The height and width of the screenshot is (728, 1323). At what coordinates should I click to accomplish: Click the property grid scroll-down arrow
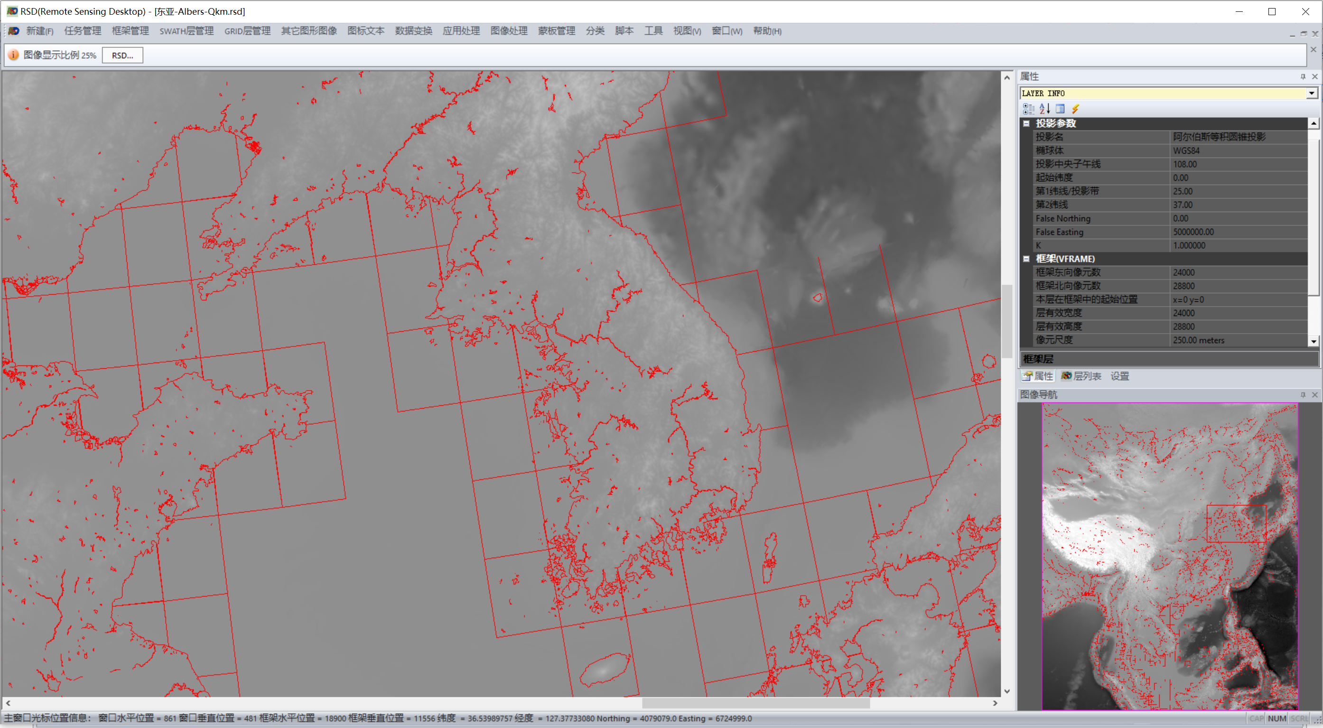[1313, 341]
